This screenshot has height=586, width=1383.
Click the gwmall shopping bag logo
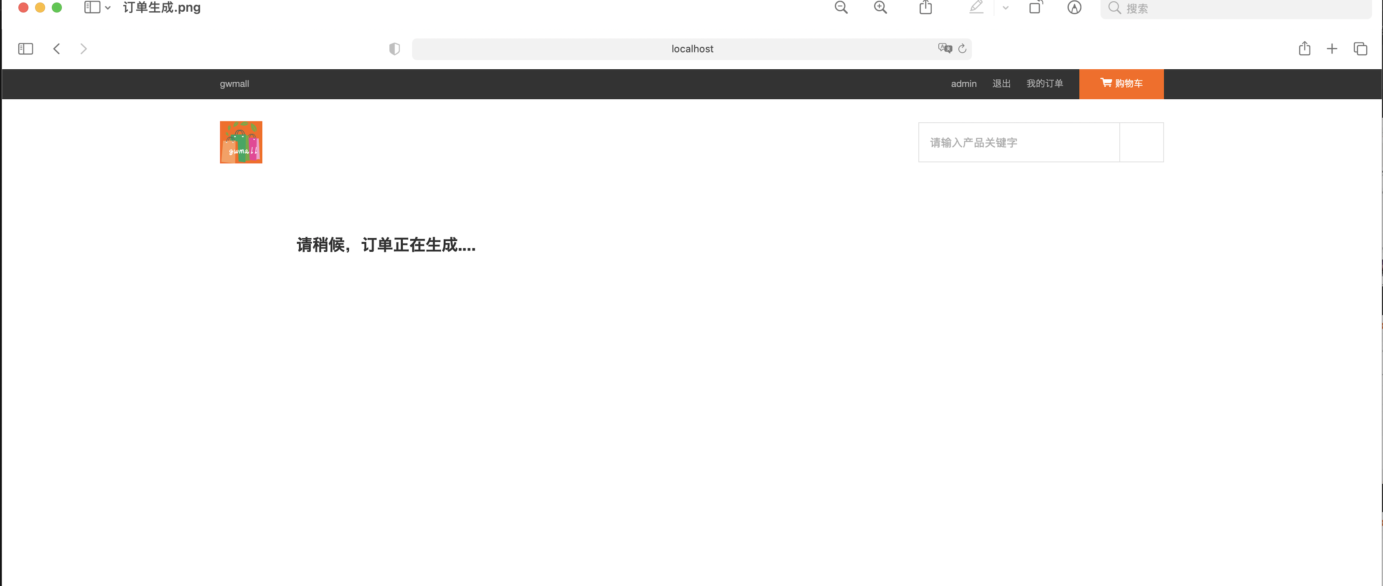241,142
